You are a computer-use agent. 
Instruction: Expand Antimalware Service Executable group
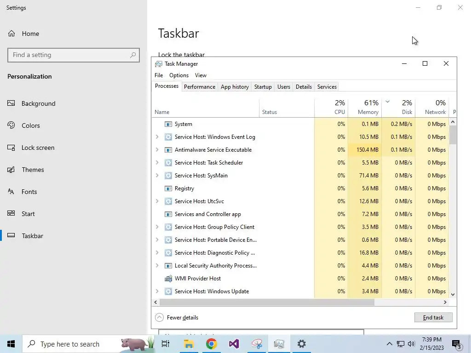[x=157, y=150]
